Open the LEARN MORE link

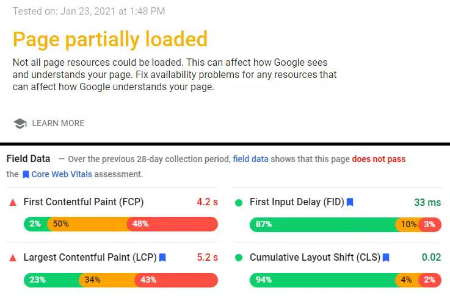click(58, 123)
